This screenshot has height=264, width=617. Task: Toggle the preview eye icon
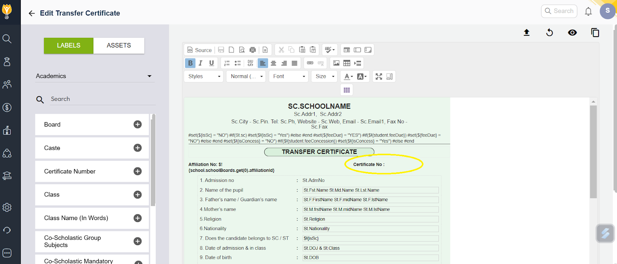(x=572, y=33)
